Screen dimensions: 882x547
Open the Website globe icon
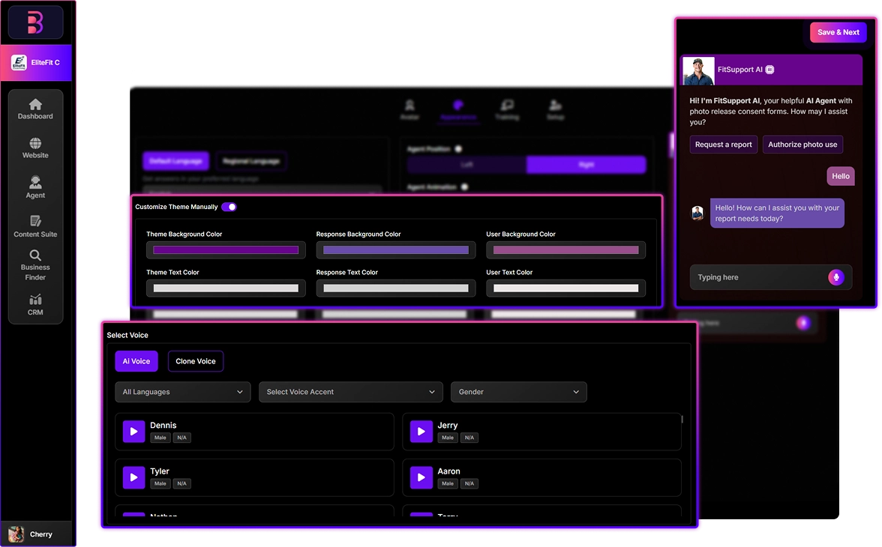pyautogui.click(x=35, y=144)
